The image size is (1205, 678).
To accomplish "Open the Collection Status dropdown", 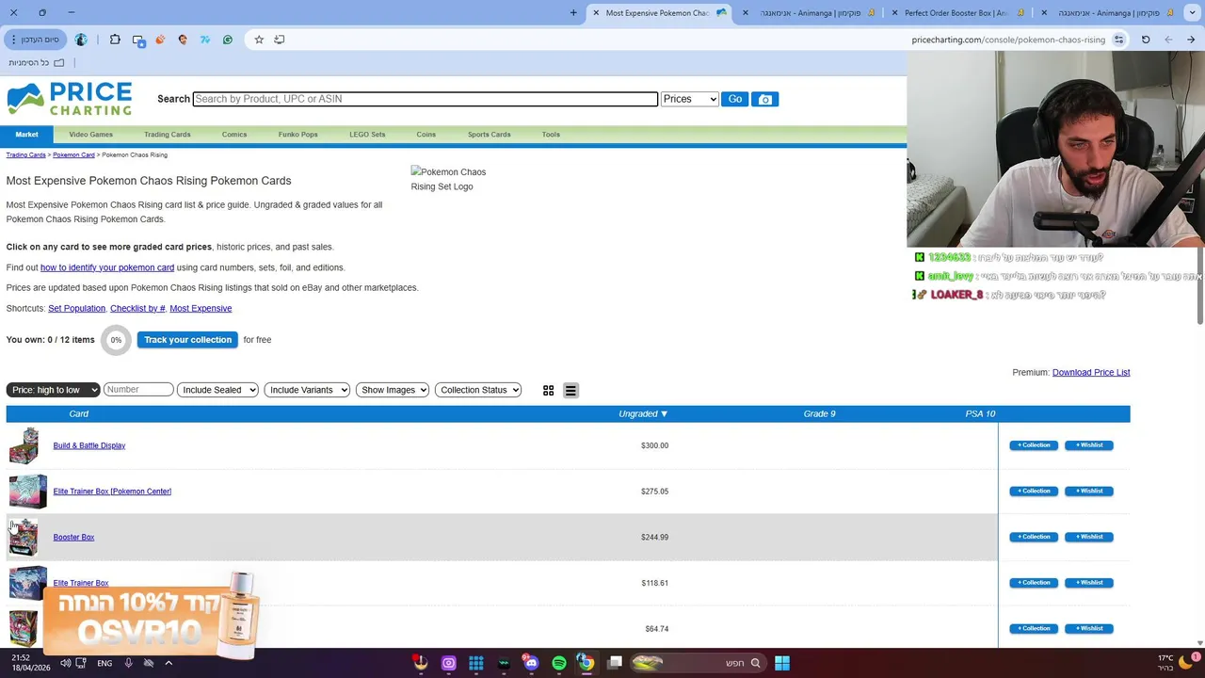I will [478, 390].
